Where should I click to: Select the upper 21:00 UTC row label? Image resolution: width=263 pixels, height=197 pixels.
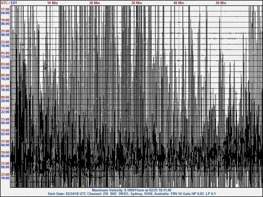(5, 31)
